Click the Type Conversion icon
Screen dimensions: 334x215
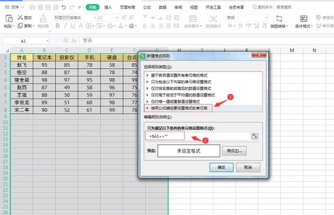click(279, 19)
